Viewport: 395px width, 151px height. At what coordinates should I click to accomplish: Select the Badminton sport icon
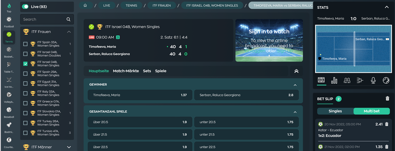[x=9, y=125]
